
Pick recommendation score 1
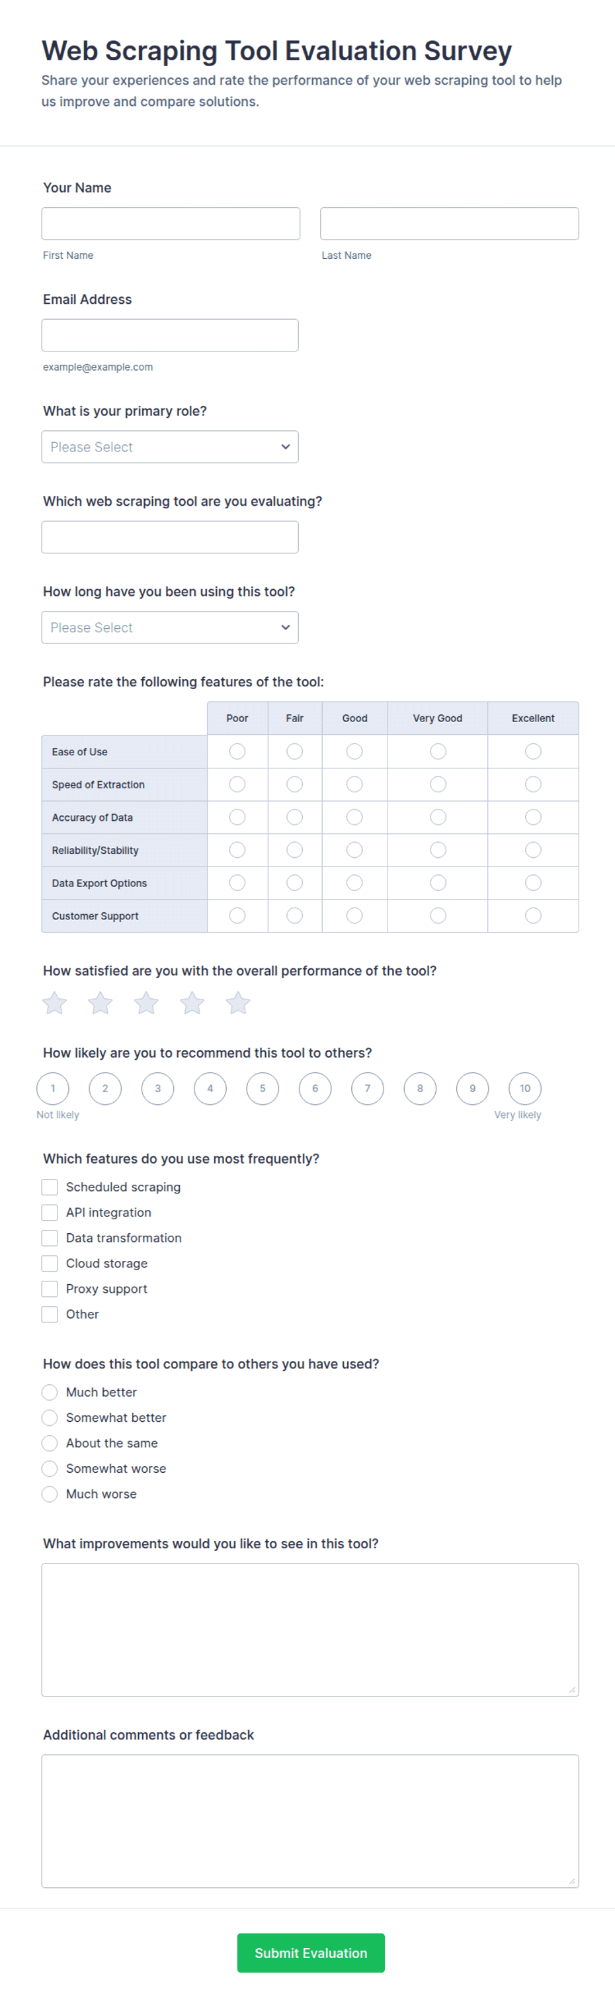pos(53,1088)
